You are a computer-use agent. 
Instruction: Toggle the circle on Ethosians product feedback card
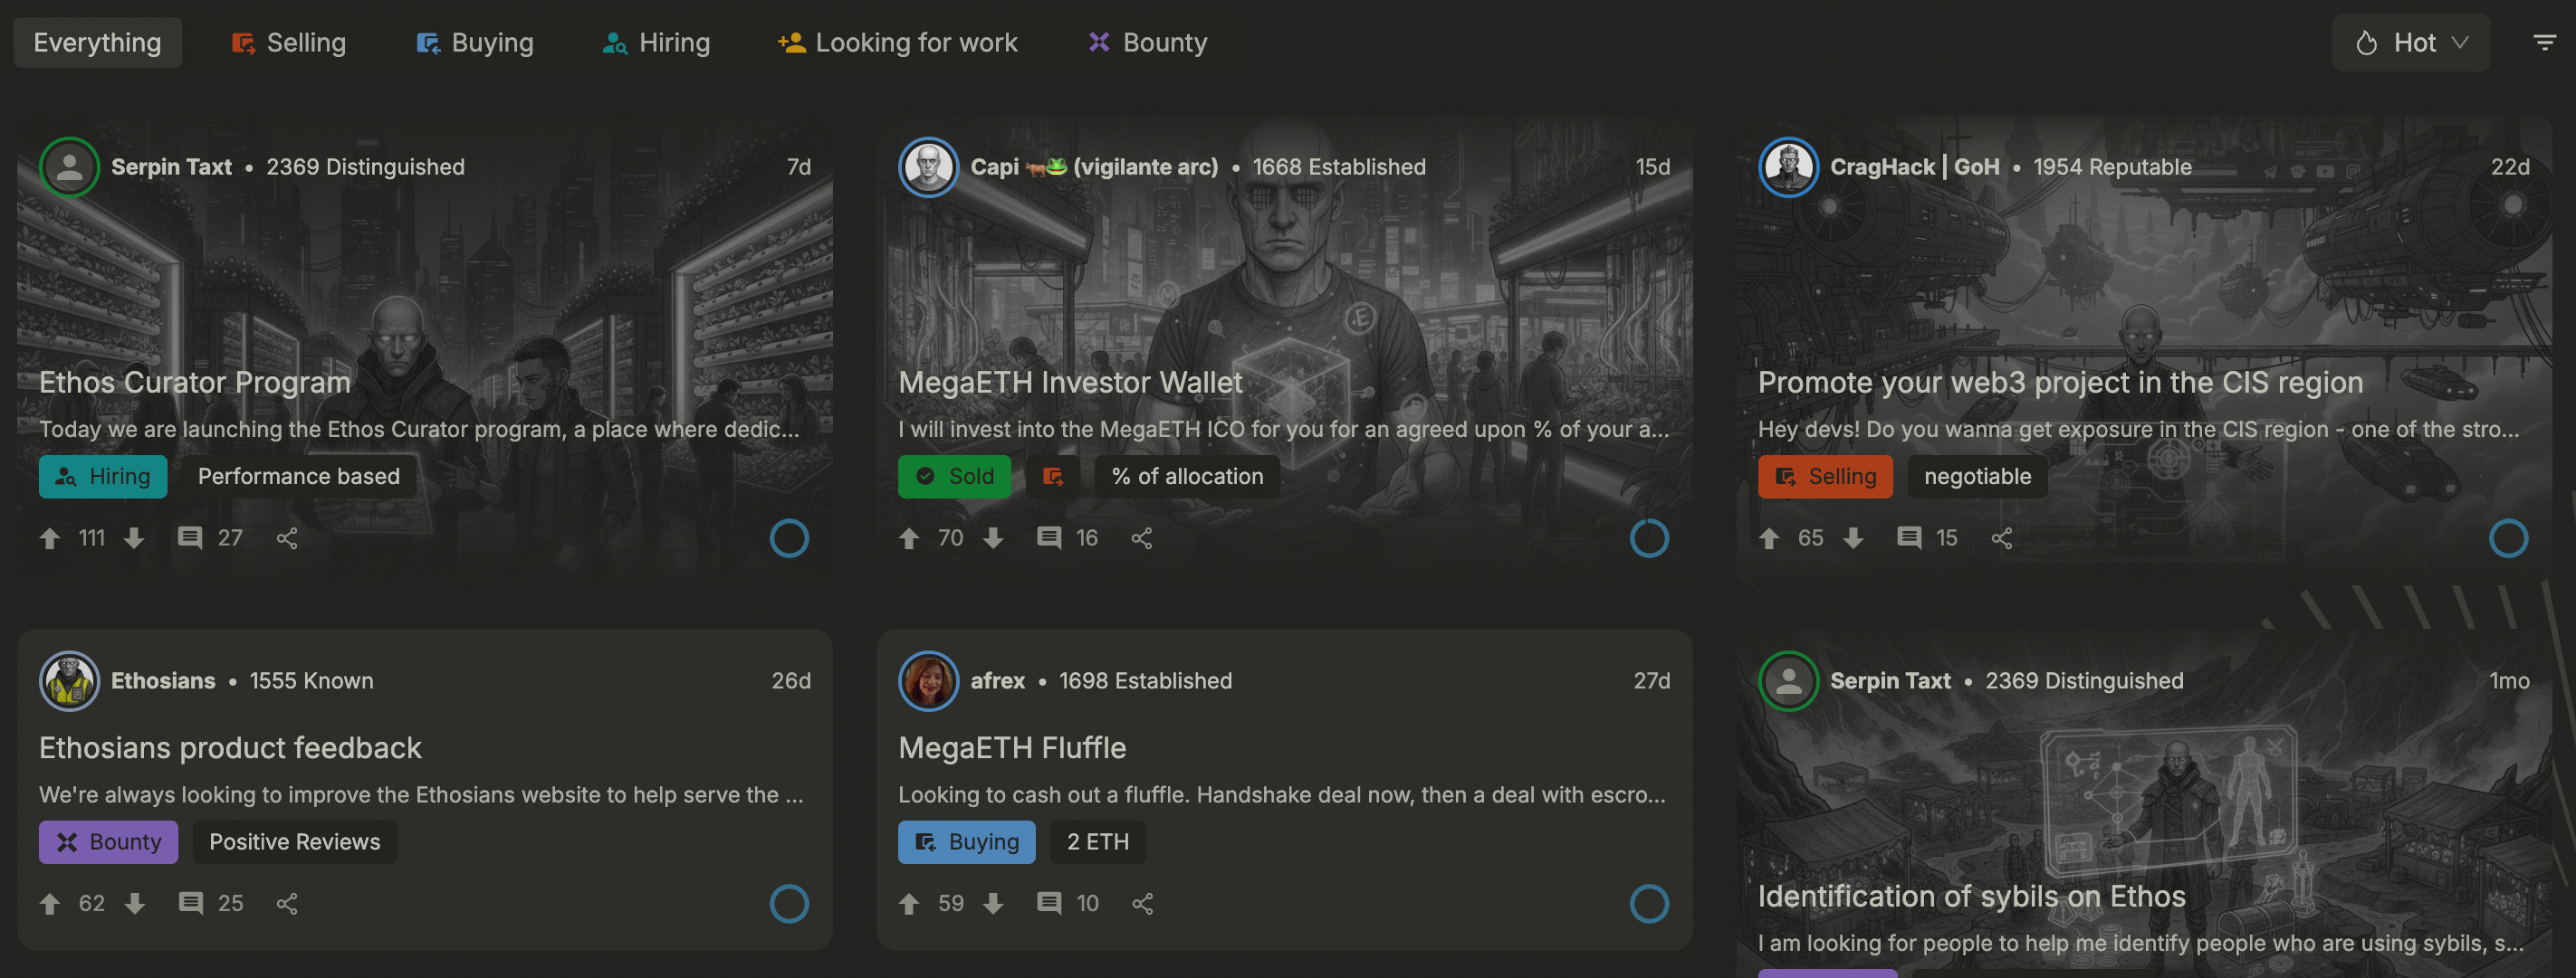click(x=789, y=903)
